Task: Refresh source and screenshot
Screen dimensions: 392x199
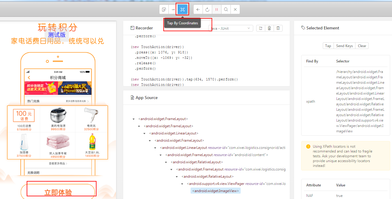Action: tap(207, 10)
